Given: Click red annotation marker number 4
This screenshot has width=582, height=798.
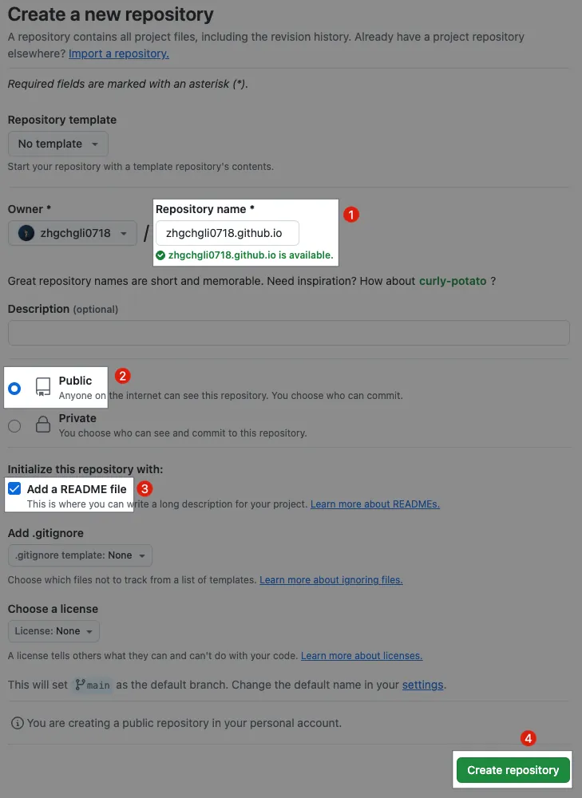Looking at the screenshot, I should (x=528, y=739).
